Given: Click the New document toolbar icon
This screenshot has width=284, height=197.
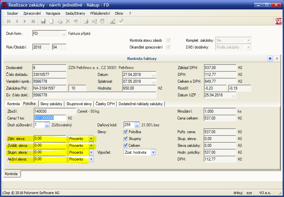Looking at the screenshot, I should coord(51,21).
